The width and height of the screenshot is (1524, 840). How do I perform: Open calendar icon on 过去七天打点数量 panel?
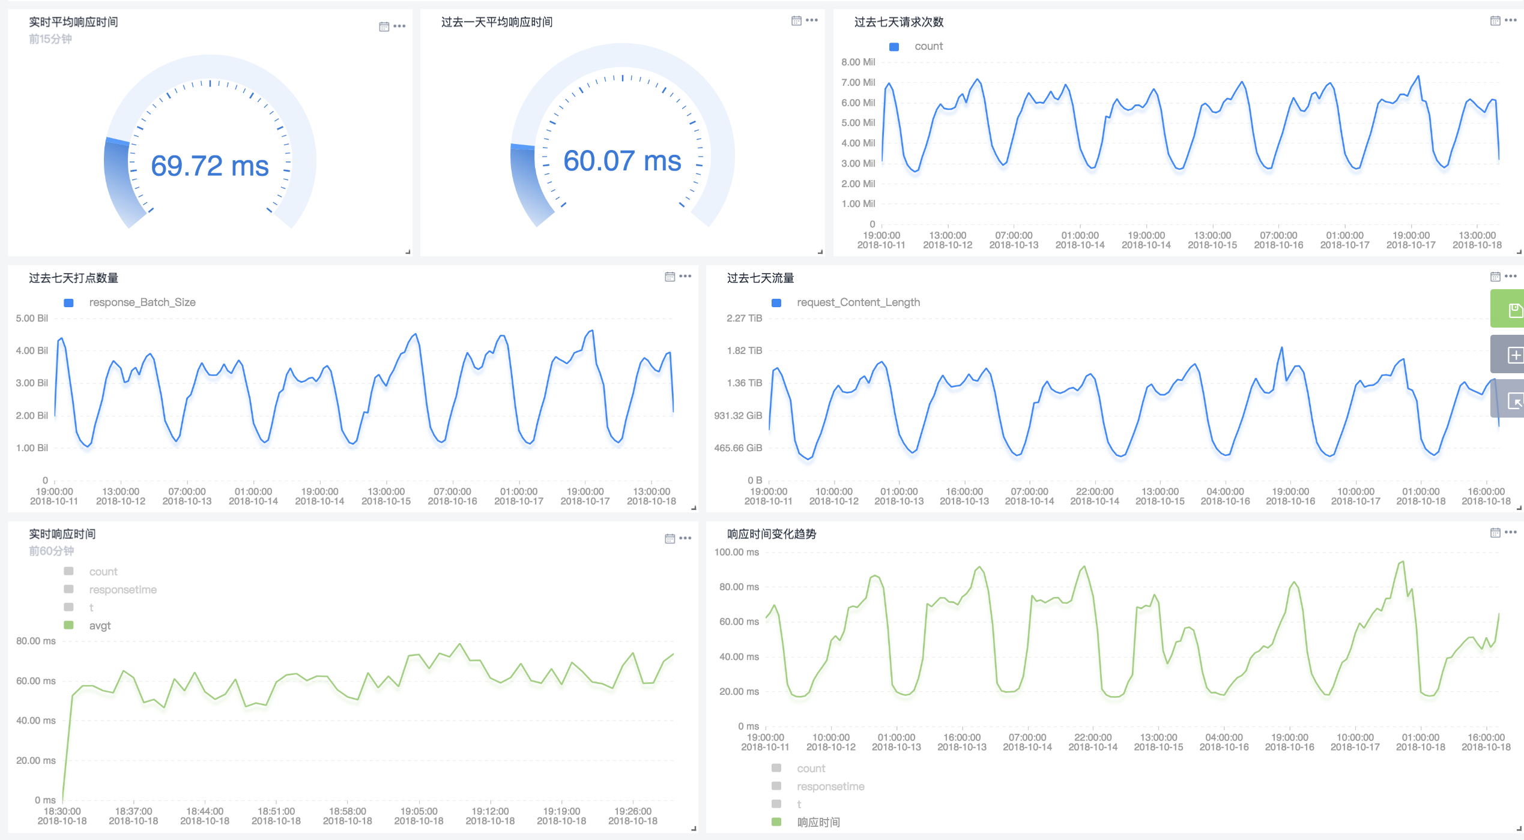tap(670, 277)
